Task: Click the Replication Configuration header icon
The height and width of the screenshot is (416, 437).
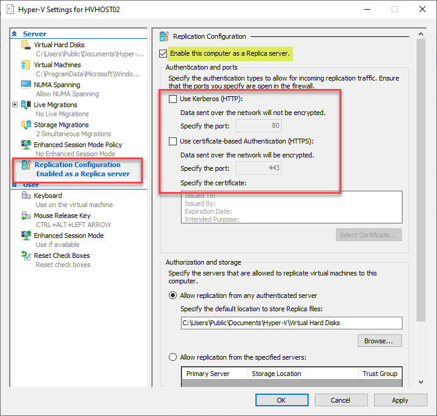Action: point(164,36)
